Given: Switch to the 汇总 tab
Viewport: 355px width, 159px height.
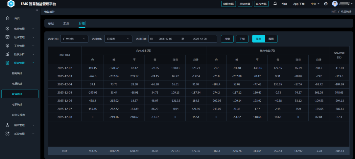Looking at the screenshot, I should click(x=66, y=24).
